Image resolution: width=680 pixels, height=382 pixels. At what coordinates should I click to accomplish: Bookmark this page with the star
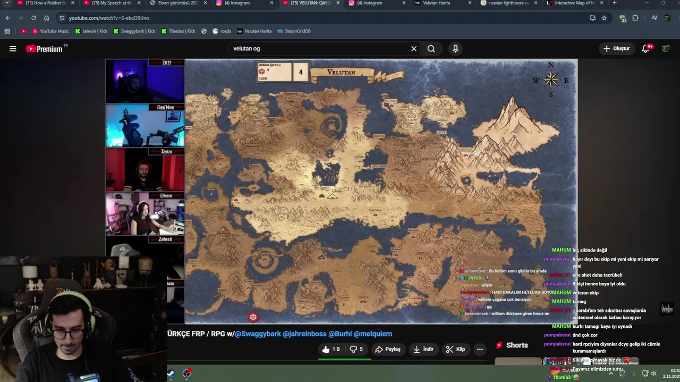coord(604,18)
